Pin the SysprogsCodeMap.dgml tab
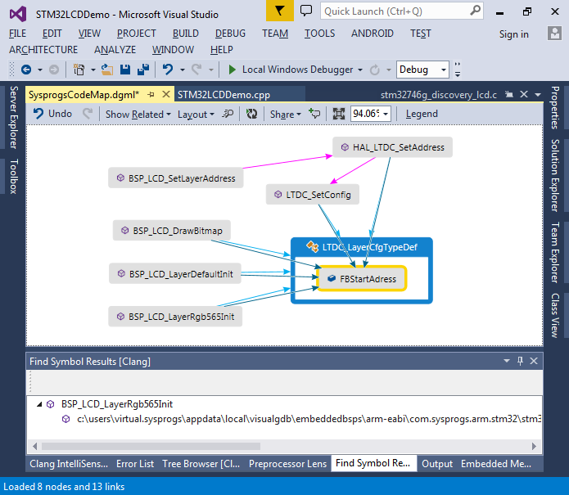The height and width of the screenshot is (495, 569). (151, 95)
